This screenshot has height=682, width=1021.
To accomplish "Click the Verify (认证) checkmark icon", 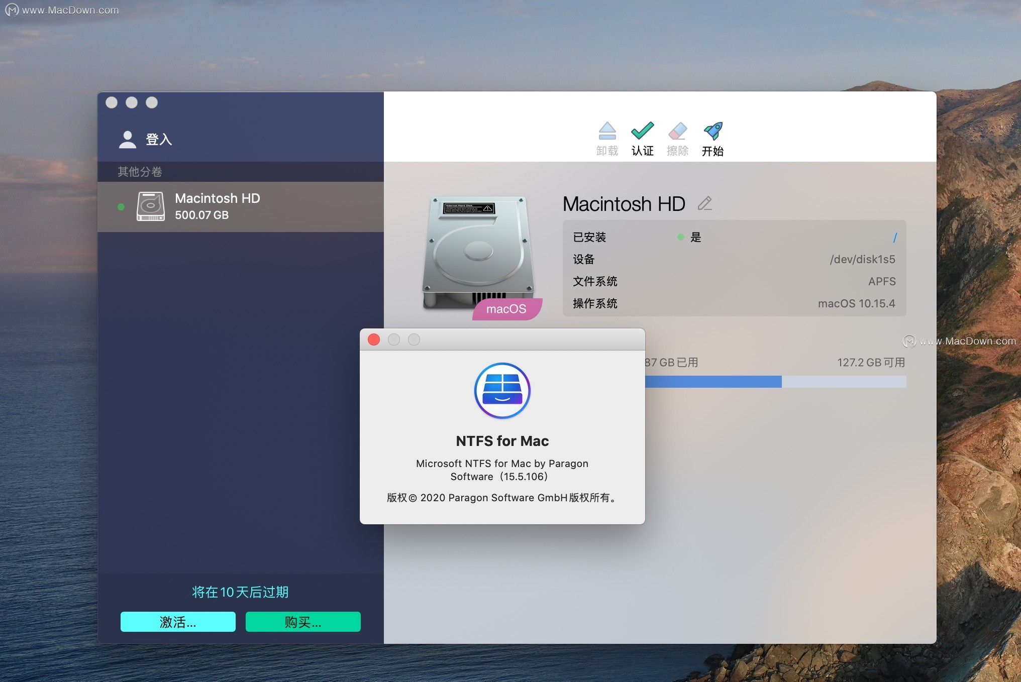I will (642, 131).
